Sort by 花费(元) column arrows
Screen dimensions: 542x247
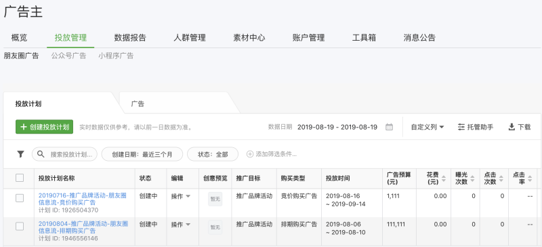[444, 178]
